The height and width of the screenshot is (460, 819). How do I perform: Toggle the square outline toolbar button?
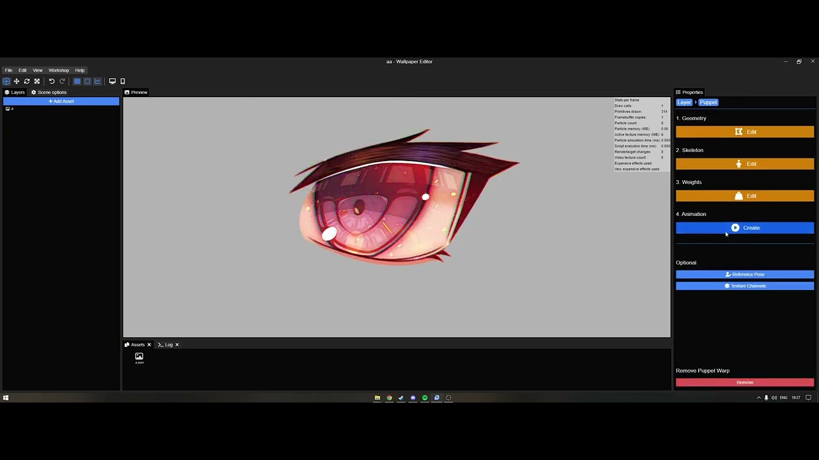point(87,81)
